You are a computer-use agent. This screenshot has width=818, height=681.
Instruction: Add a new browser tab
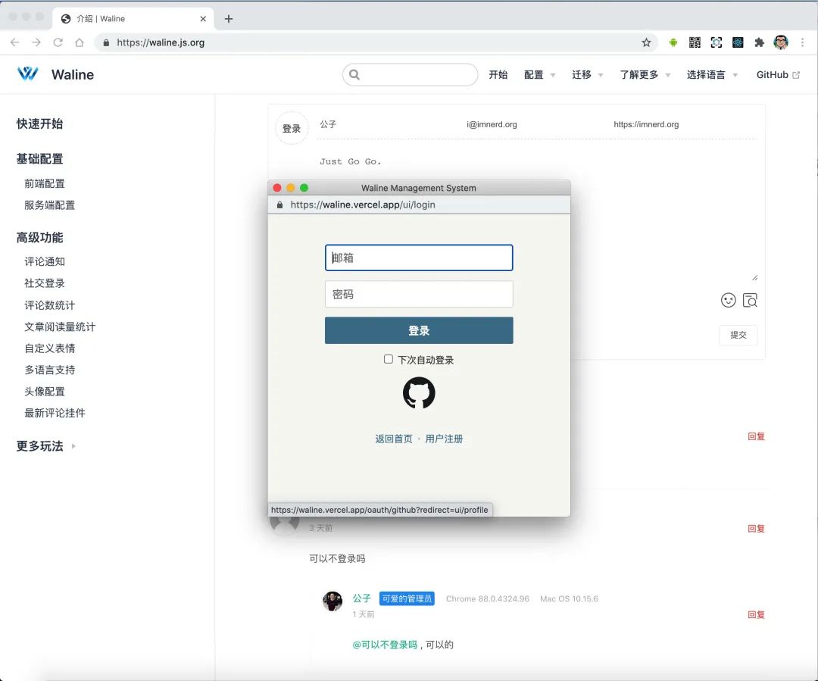tap(229, 19)
